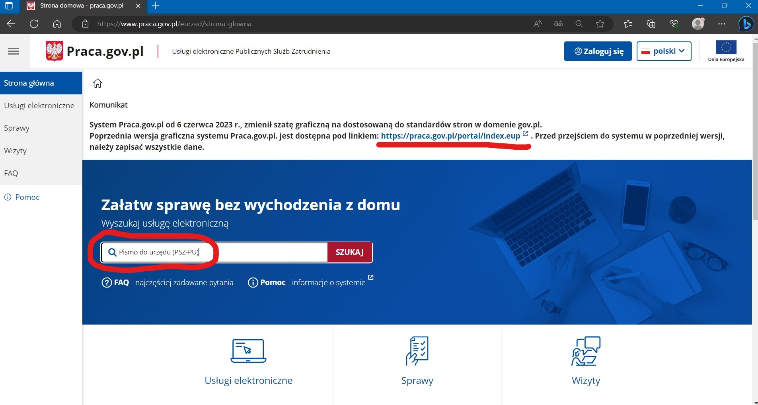Open the translate page icon
The image size is (758, 405).
click(x=558, y=24)
